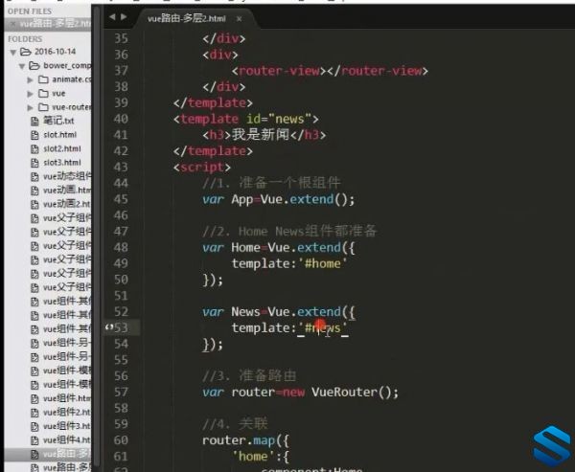Expand the animate.css folder
The image size is (575, 472).
(30, 79)
